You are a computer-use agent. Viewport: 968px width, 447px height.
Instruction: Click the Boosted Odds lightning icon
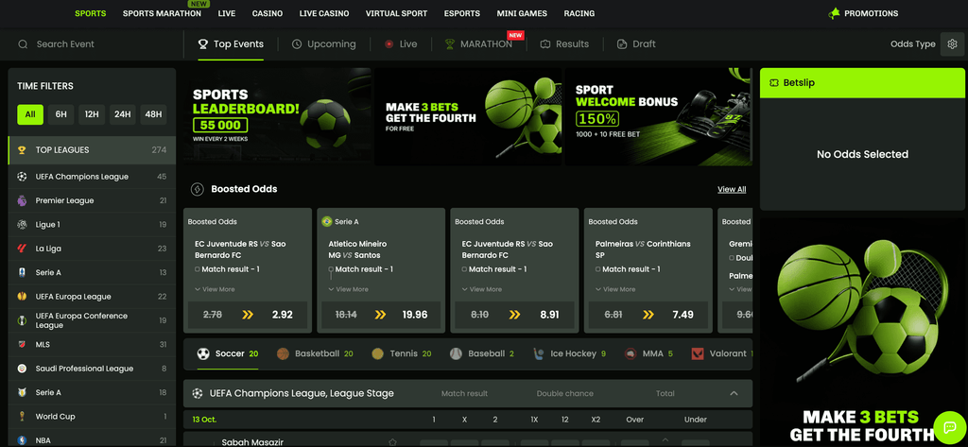pyautogui.click(x=197, y=189)
